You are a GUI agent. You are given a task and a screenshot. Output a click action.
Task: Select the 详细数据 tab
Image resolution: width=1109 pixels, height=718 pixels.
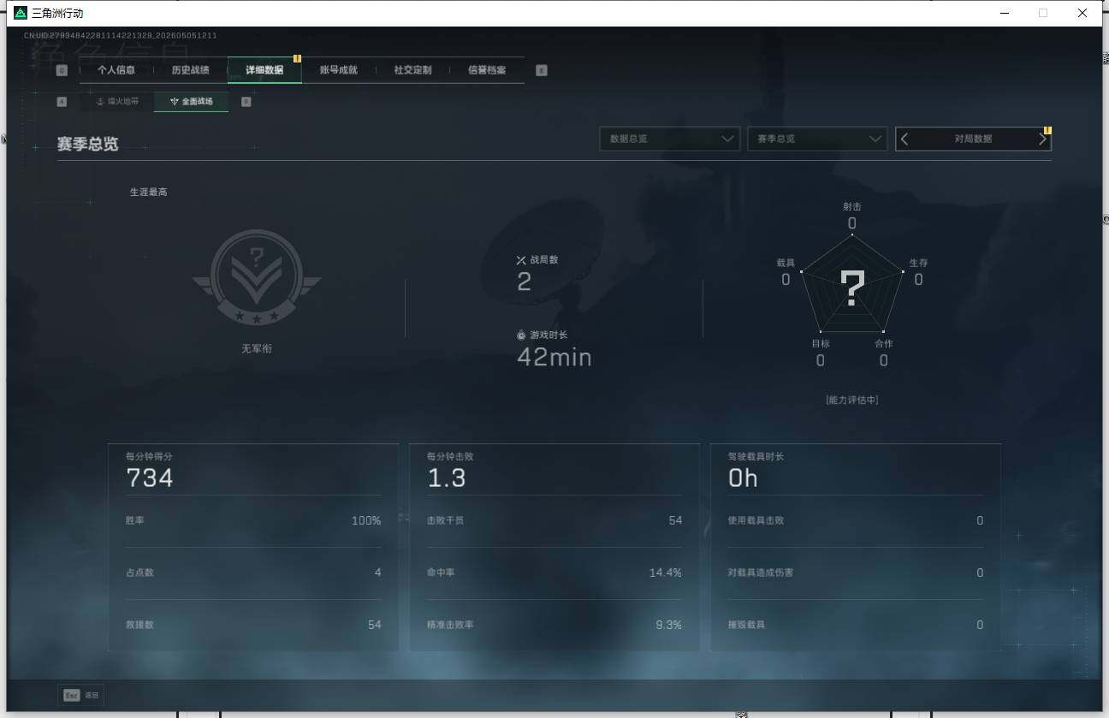click(x=264, y=70)
